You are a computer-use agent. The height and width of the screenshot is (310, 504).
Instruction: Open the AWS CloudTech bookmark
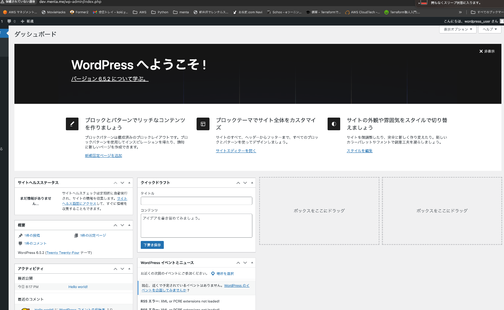363,12
